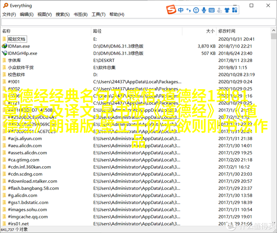Screen dimensions: 277x233
Task: Open the 书签(B) menu
Action: (x=81, y=14)
